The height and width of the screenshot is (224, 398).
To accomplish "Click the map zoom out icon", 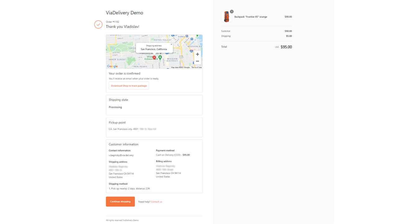I will pos(197,61).
